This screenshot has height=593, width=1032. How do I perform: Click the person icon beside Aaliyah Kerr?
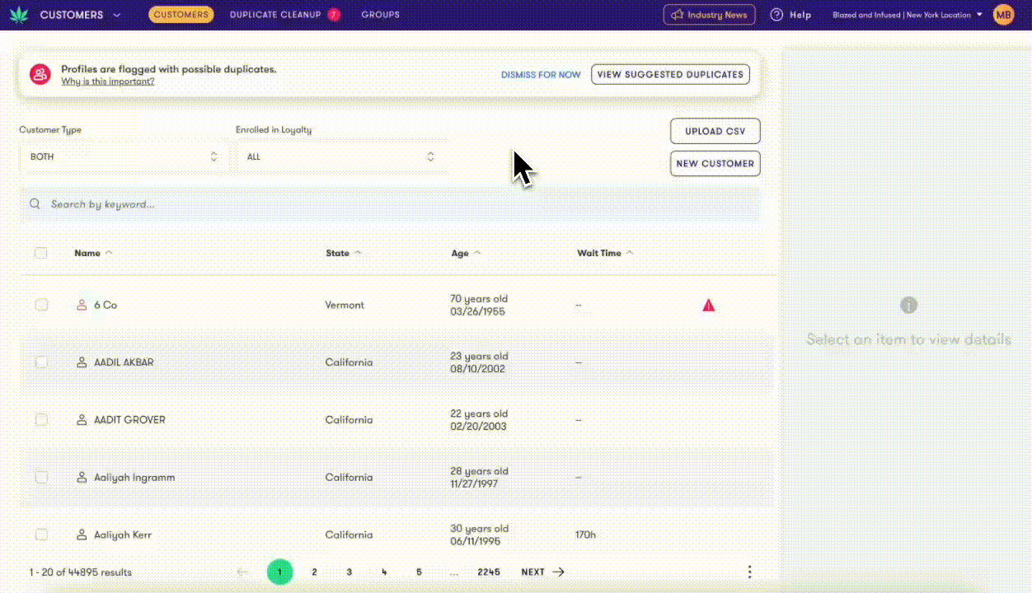(x=82, y=535)
